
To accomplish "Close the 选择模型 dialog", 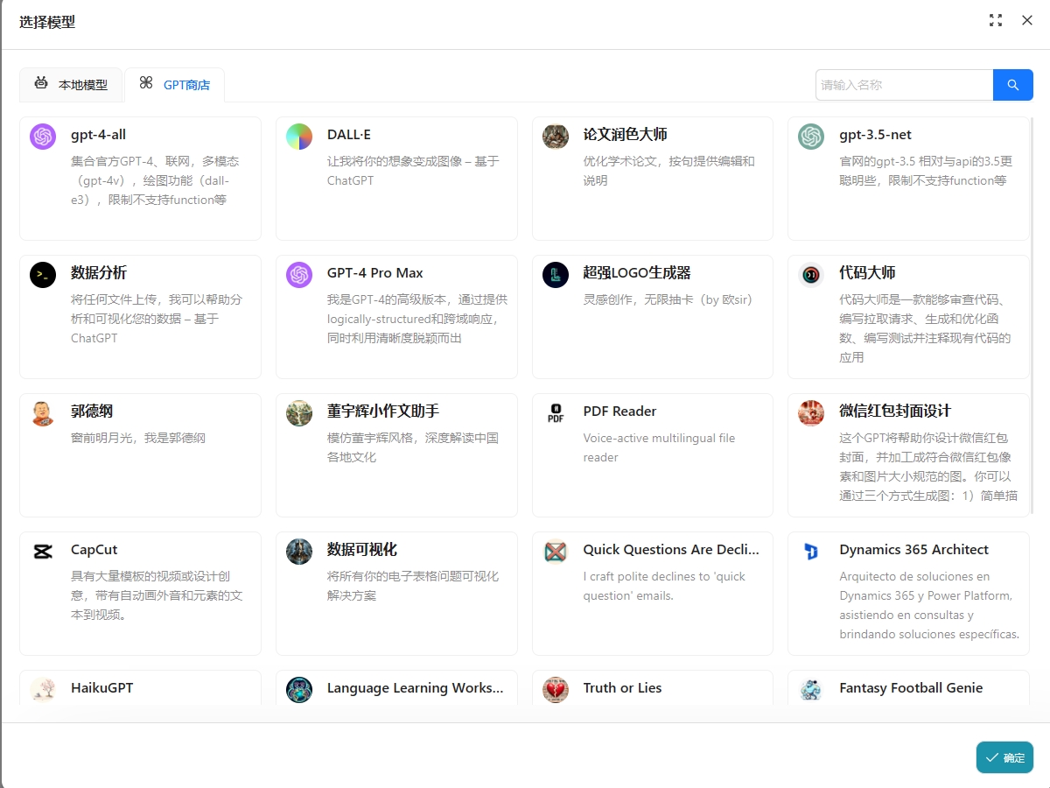I will [1027, 20].
